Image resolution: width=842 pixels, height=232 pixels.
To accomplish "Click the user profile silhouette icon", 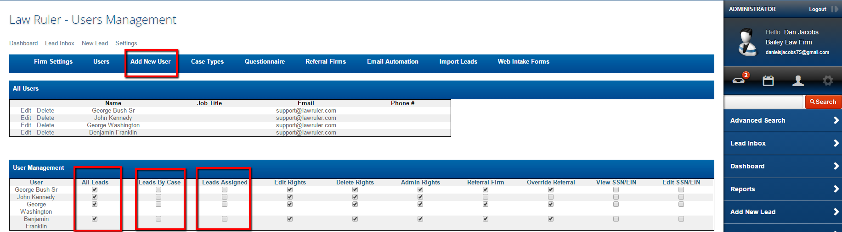I will (798, 81).
